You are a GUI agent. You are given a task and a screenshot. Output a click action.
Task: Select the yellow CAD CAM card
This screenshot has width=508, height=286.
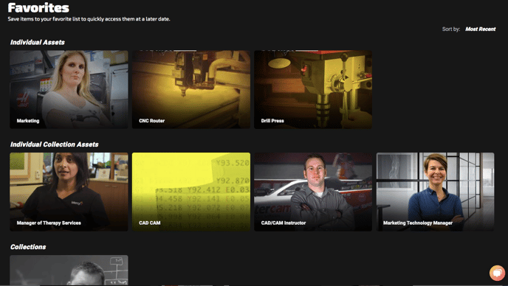pyautogui.click(x=190, y=192)
